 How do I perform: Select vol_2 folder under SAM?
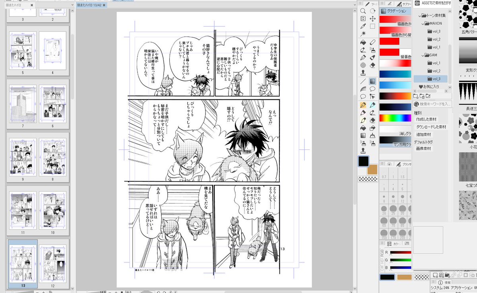pos(434,71)
